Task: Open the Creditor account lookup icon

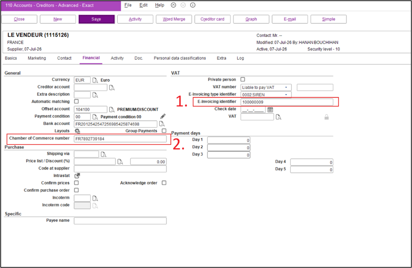Action: [x=112, y=88]
